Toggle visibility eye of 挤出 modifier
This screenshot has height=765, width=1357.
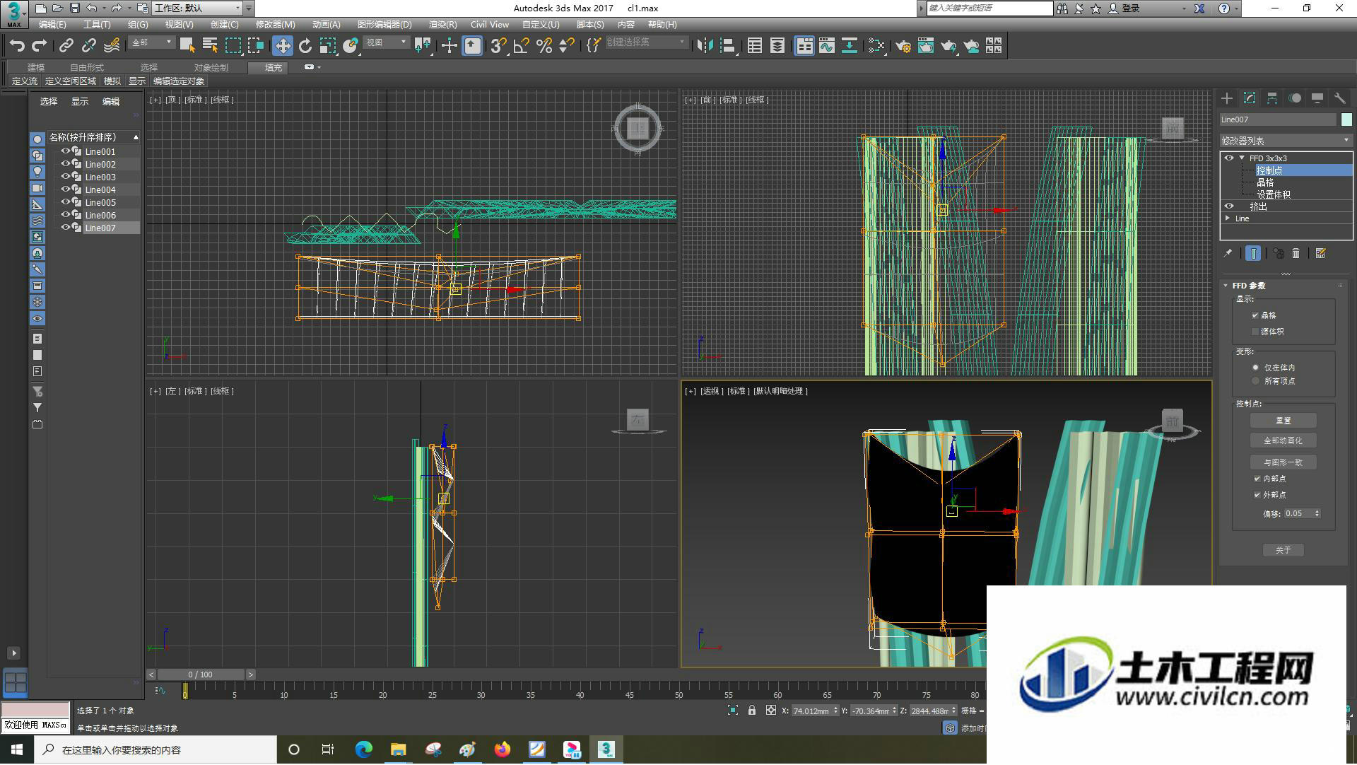click(1229, 206)
